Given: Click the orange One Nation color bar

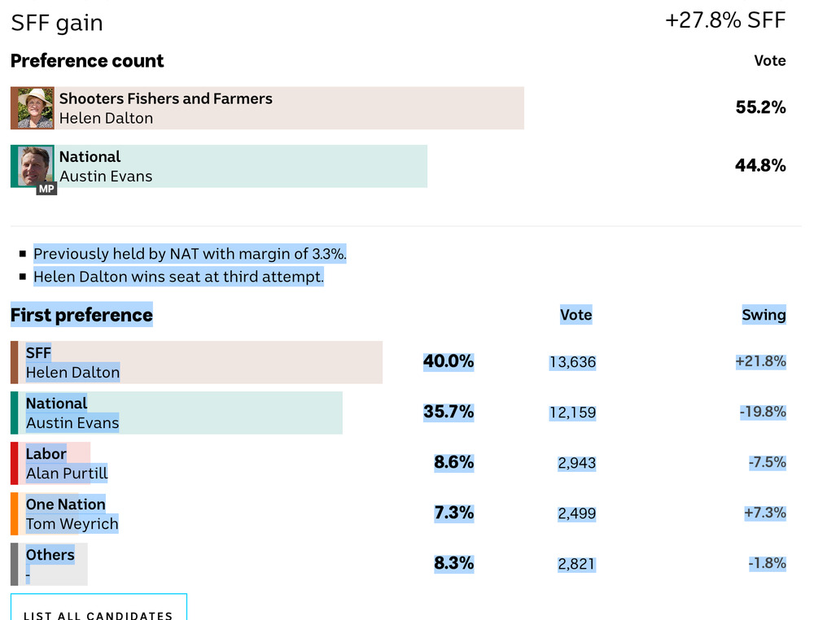Looking at the screenshot, I should (x=14, y=513).
